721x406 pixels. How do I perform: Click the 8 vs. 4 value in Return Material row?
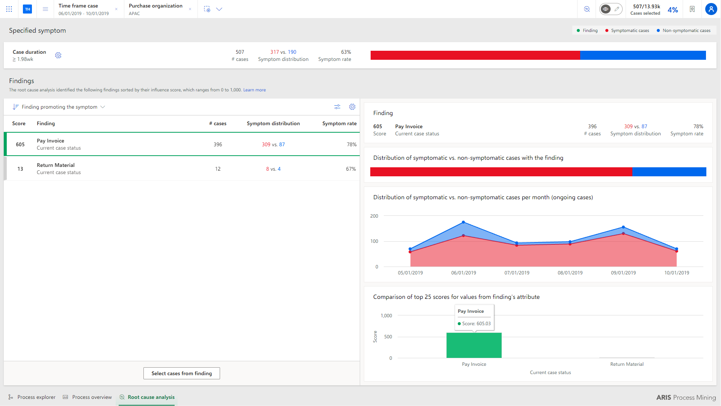[273, 169]
